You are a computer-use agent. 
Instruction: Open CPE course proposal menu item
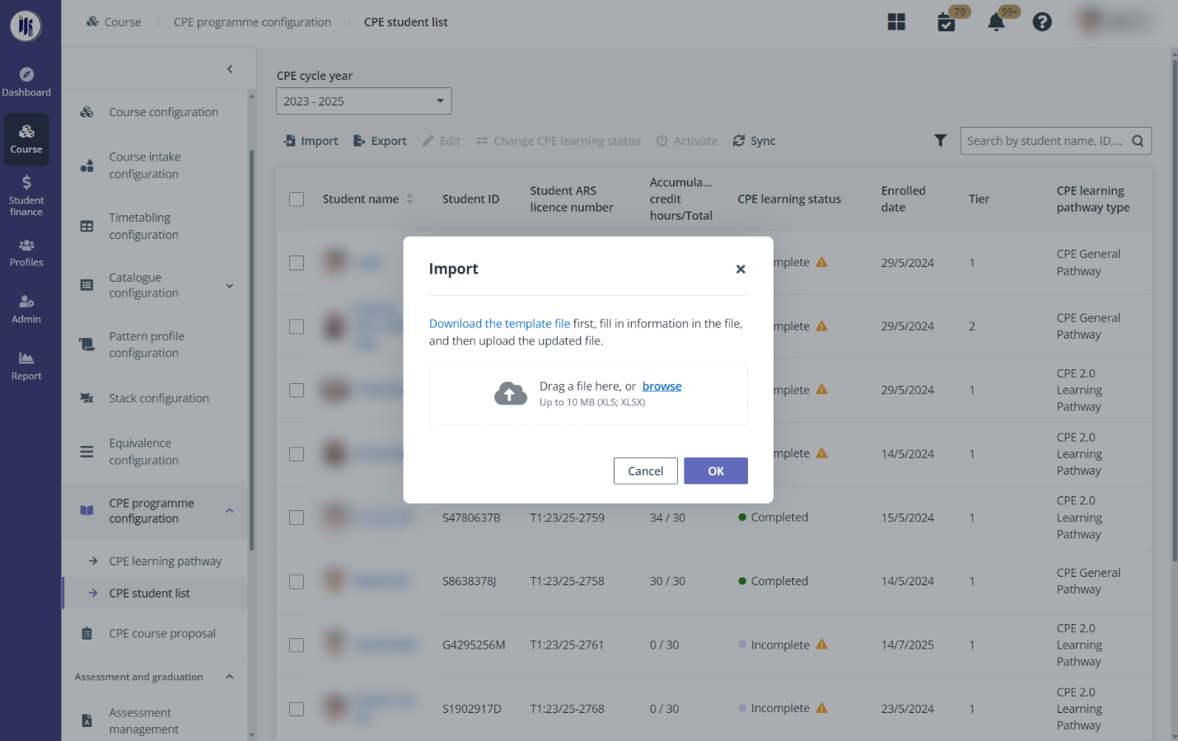pos(154,634)
